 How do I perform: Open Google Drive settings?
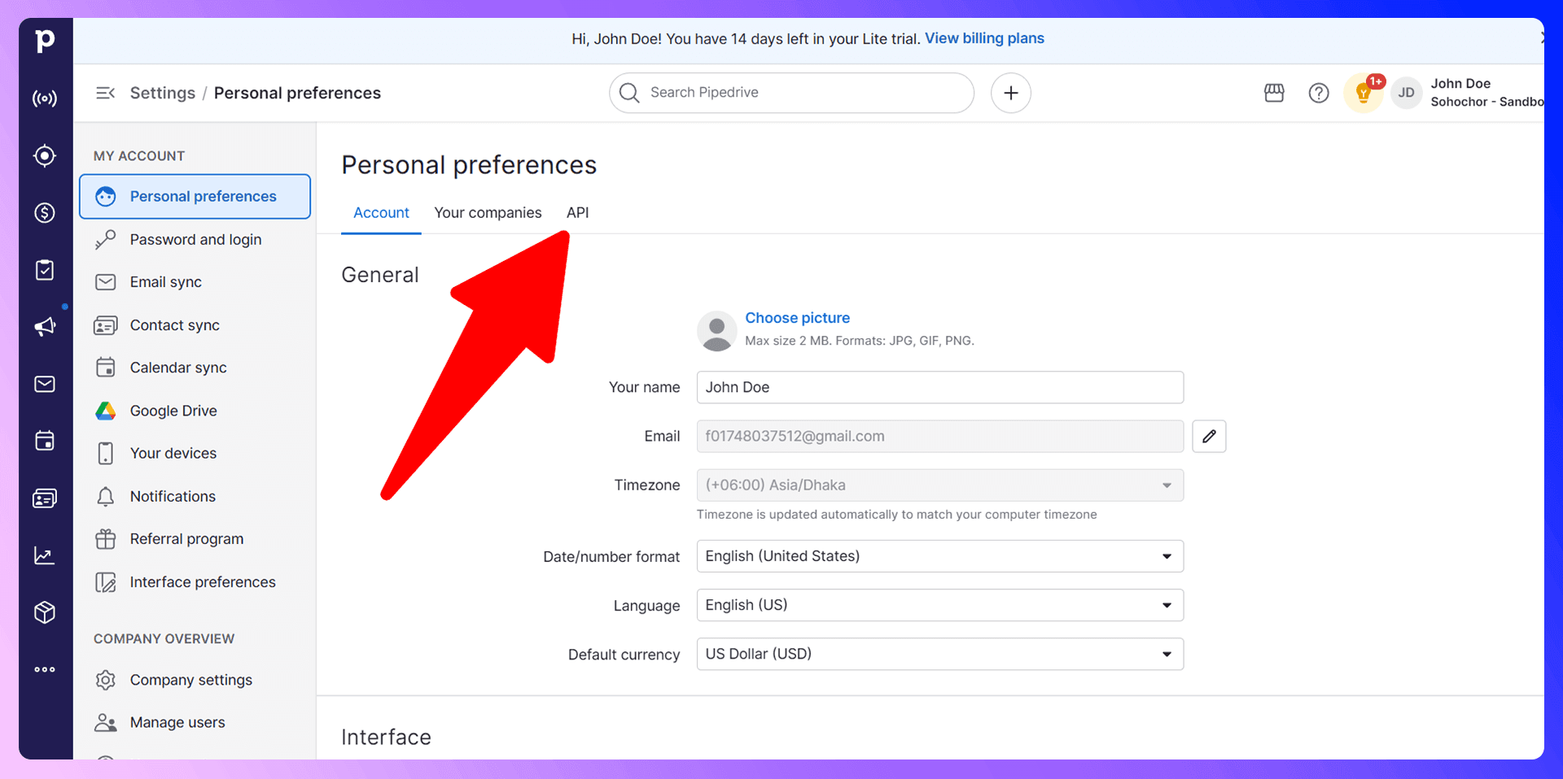click(173, 411)
